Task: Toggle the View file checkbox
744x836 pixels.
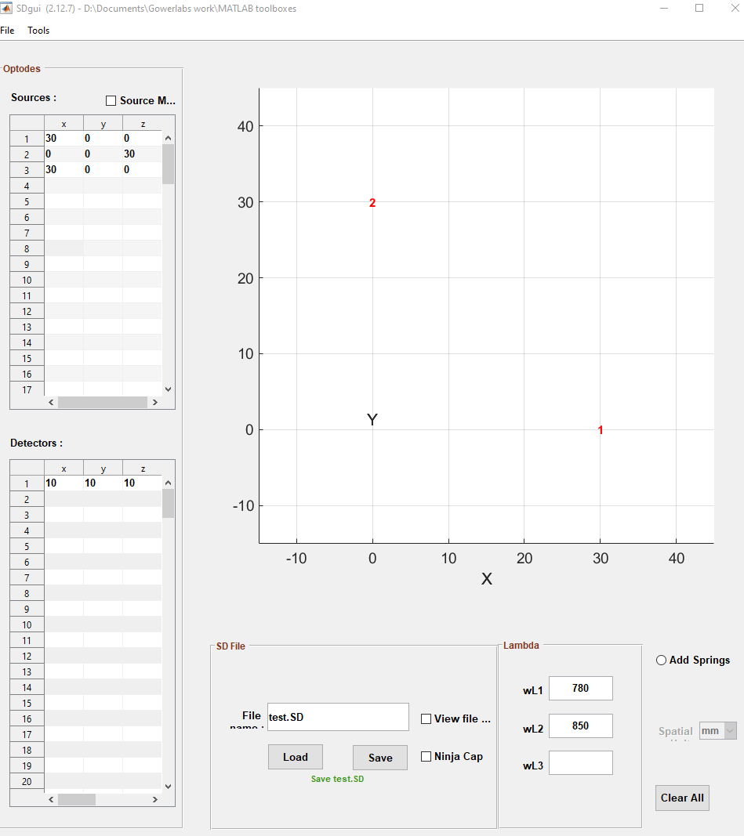Action: 426,718
